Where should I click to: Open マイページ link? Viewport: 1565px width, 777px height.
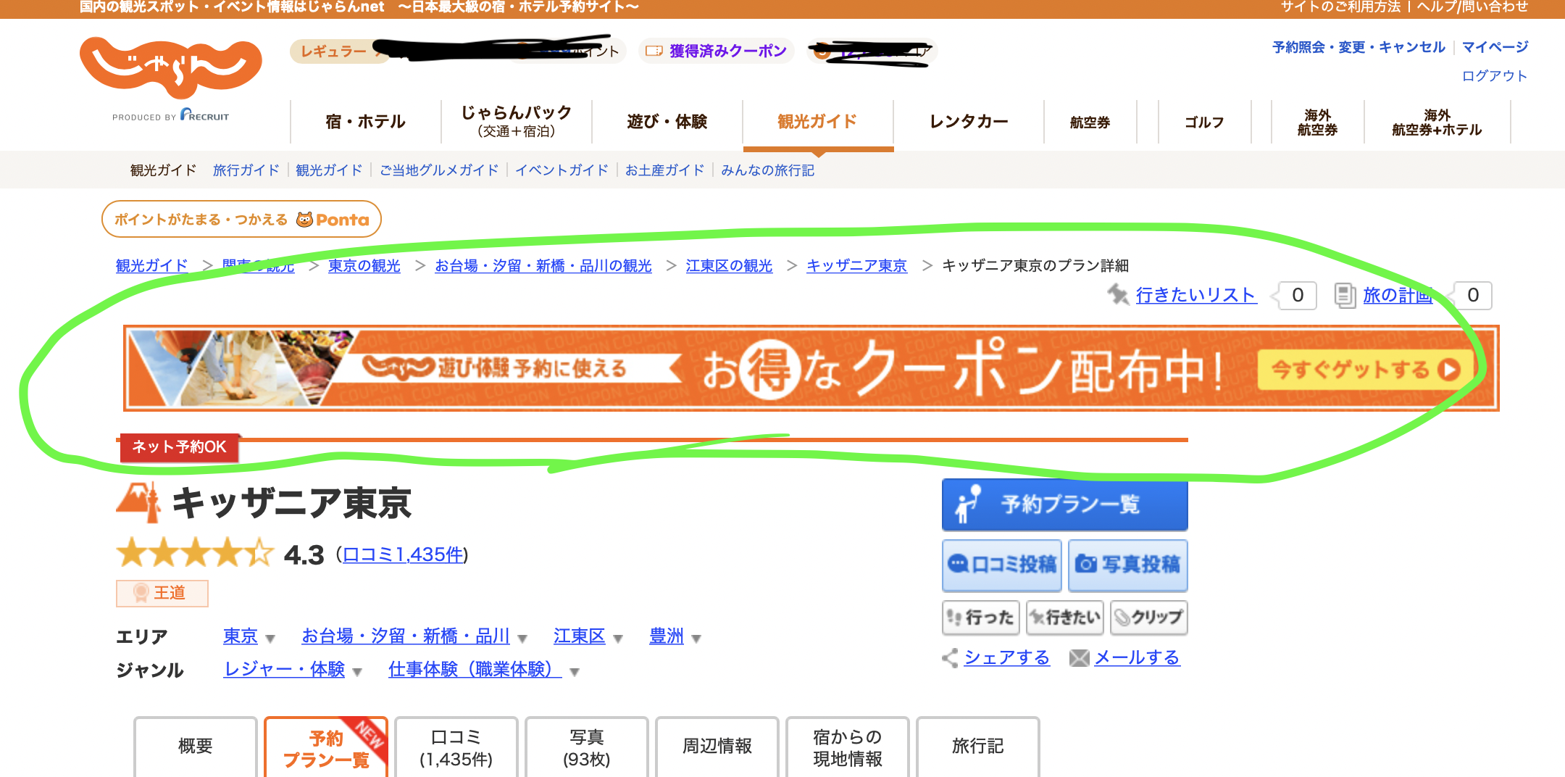pos(1495,47)
